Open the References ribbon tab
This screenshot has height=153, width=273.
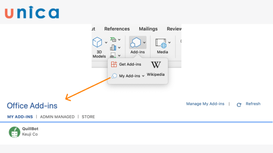pos(117,29)
